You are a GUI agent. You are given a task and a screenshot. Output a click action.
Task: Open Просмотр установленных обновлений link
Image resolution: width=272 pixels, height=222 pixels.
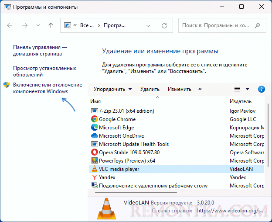[x=44, y=71]
